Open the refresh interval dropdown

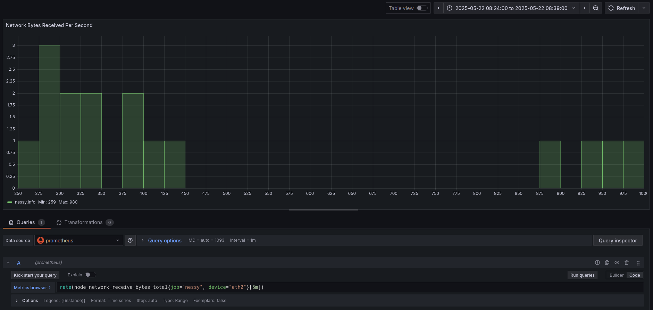(644, 8)
